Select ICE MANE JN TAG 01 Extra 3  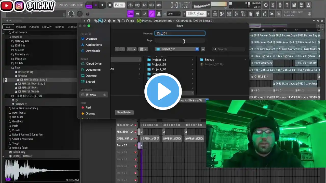[x=31, y=84]
